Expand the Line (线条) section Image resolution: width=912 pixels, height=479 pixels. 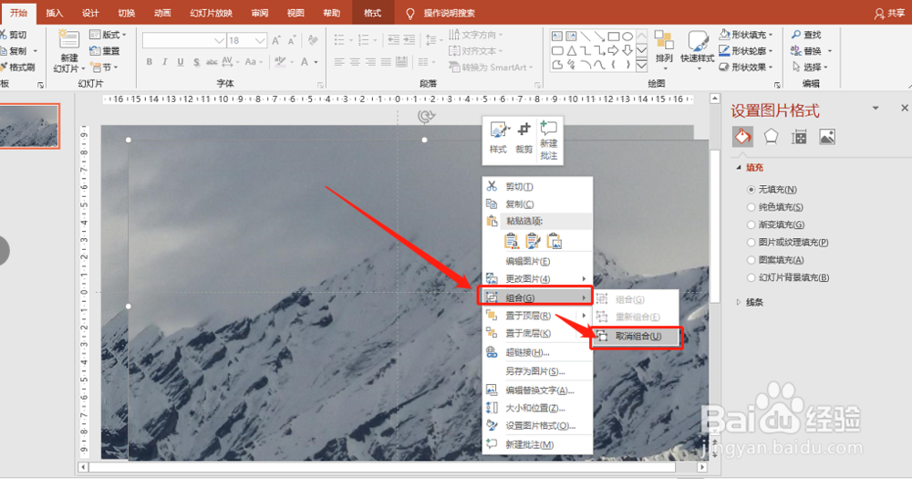pos(739,302)
